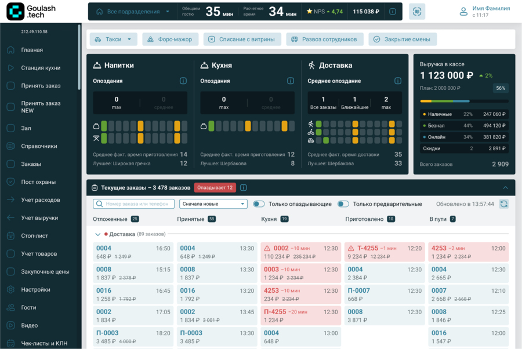522x349 pixels.
Task: Click the user profile avatar icon
Action: point(463,12)
